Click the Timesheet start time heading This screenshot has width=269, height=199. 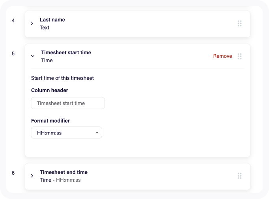pyautogui.click(x=66, y=53)
